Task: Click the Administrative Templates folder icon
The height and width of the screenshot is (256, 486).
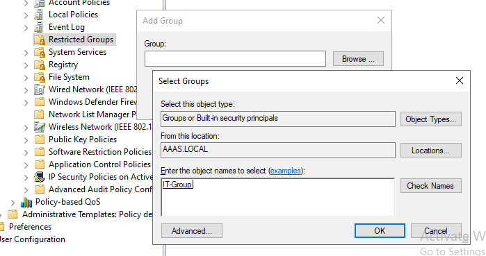Action: [13, 214]
